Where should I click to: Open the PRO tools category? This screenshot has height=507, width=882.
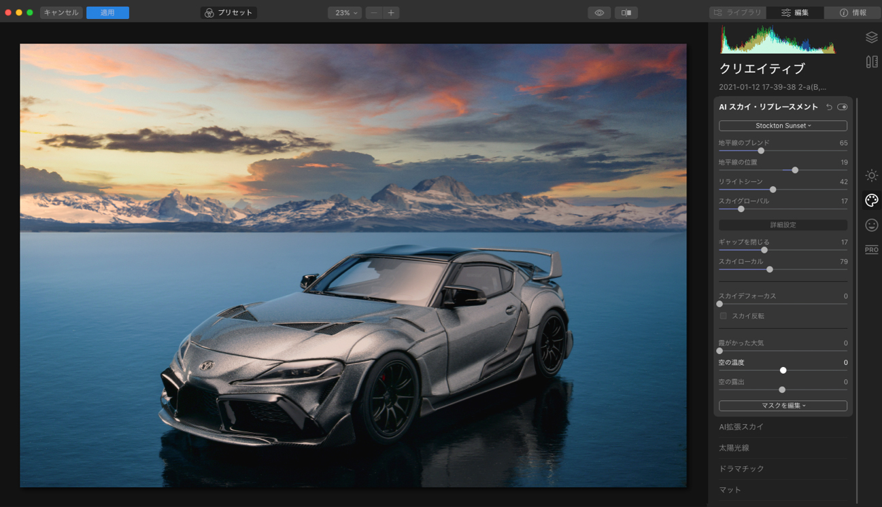[871, 249]
